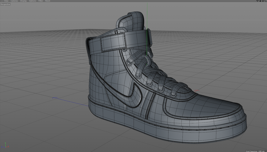Click the world axis indicator gizmo
267x152 pixels.
[5, 145]
